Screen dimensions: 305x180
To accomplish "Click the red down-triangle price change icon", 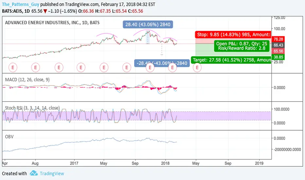I will pyautogui.click(x=45, y=11).
